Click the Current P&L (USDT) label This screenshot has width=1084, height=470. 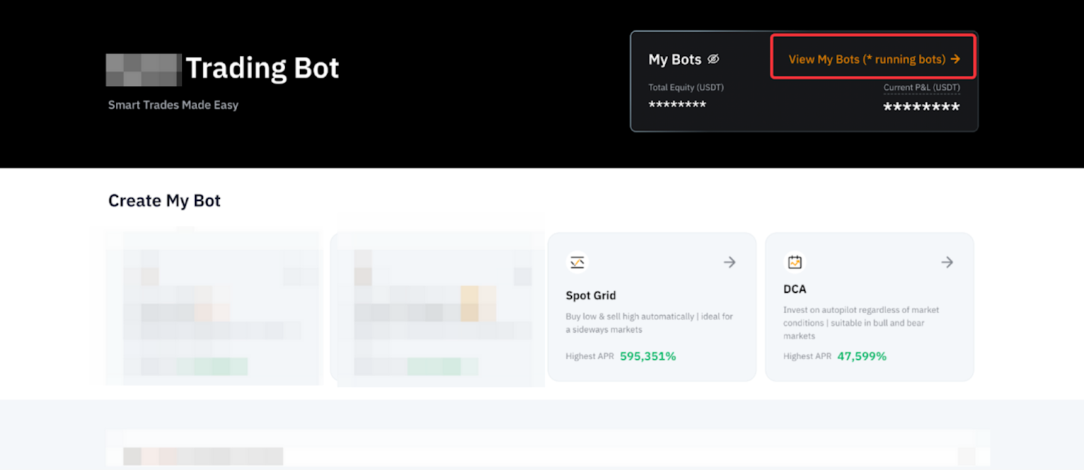[x=921, y=88]
